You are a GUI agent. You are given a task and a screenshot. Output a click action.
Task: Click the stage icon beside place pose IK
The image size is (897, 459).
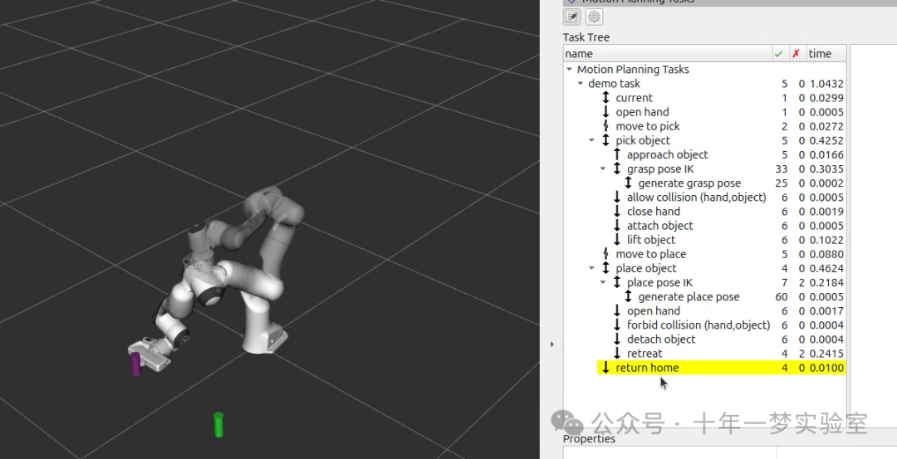[x=616, y=282]
